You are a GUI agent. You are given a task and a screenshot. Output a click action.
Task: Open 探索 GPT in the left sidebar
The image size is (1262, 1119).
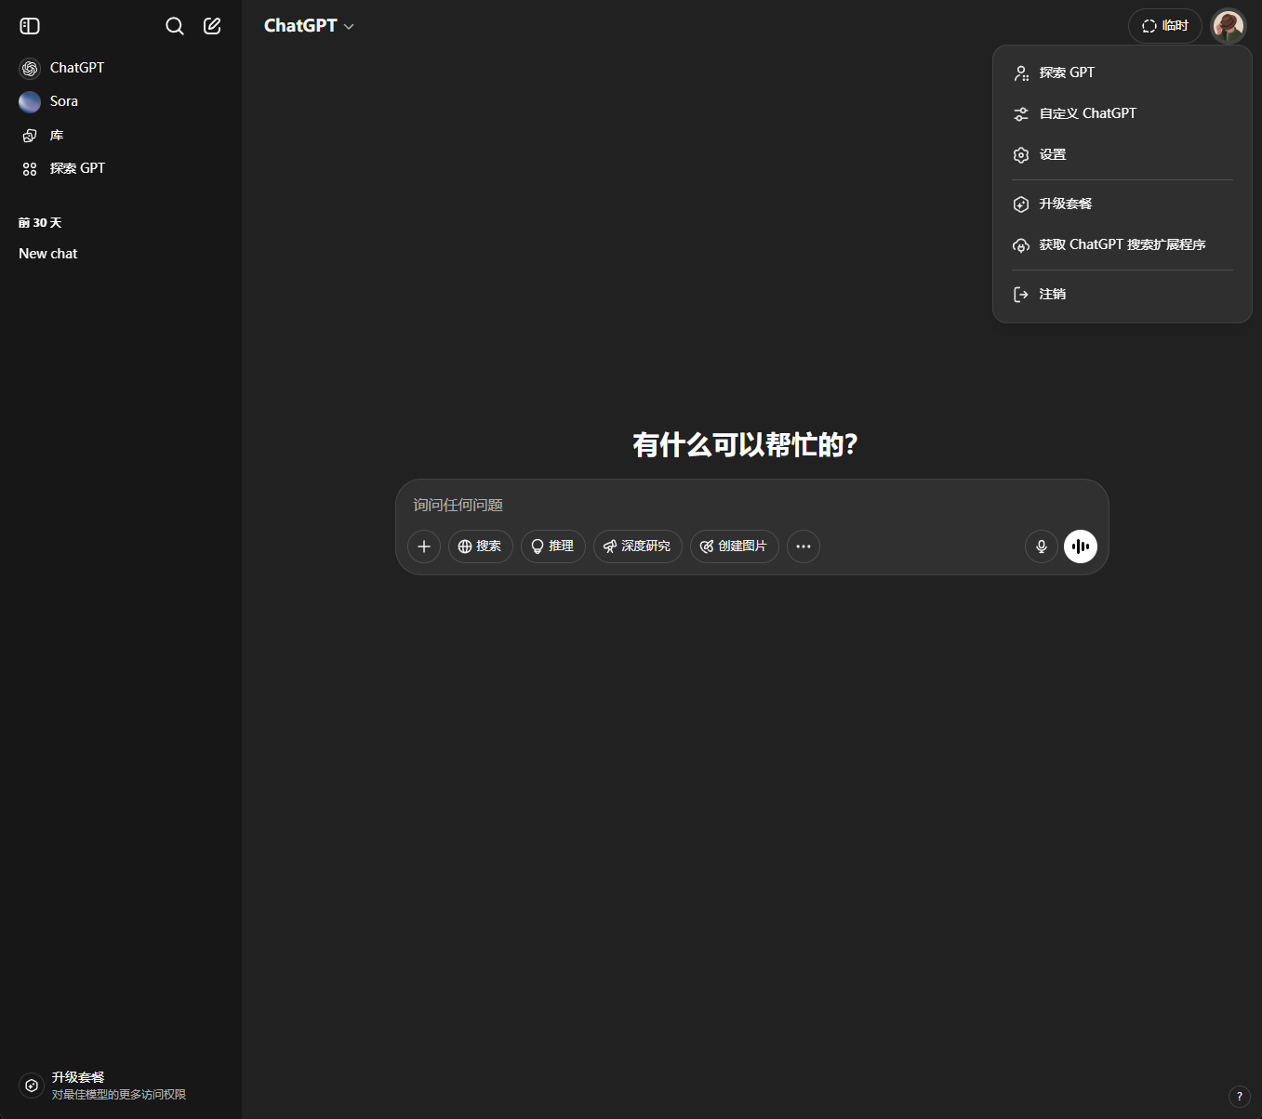click(121, 168)
